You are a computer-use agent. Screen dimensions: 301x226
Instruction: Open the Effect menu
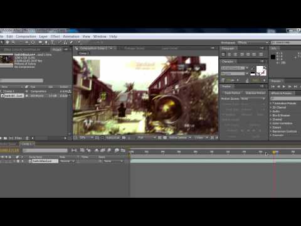55,36
